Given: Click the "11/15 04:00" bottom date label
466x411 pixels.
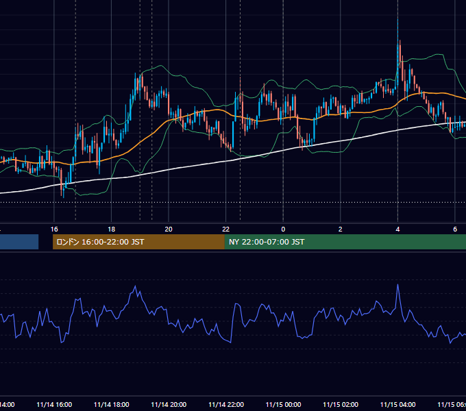Looking at the screenshot, I should (397, 404).
